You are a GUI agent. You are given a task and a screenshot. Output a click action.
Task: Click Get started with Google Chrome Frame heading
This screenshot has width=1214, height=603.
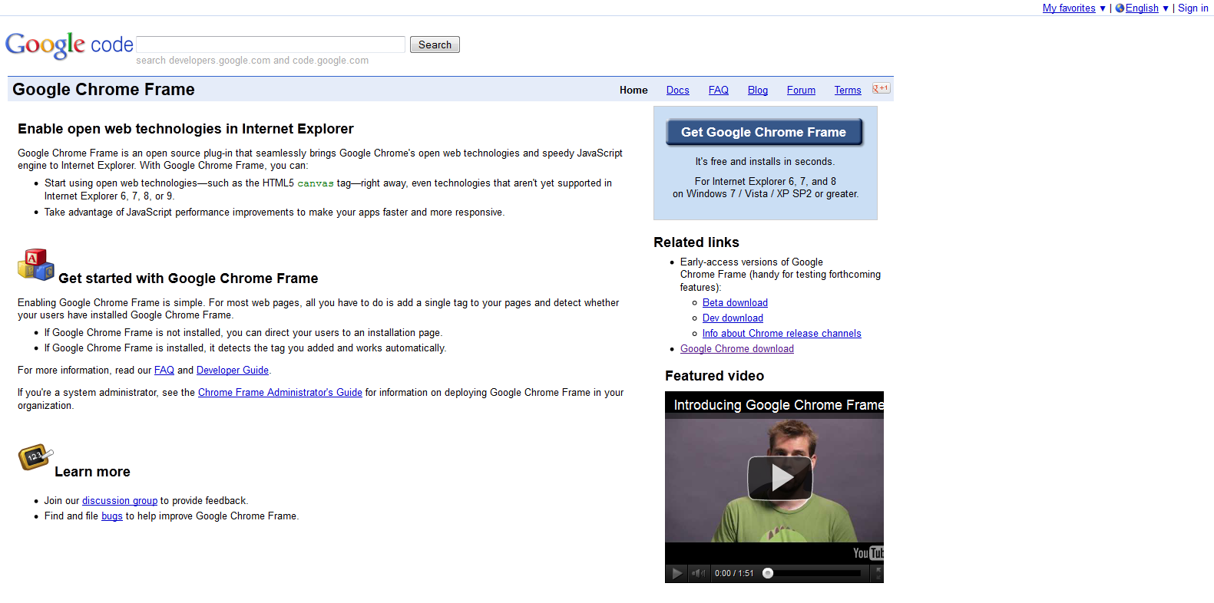point(188,278)
